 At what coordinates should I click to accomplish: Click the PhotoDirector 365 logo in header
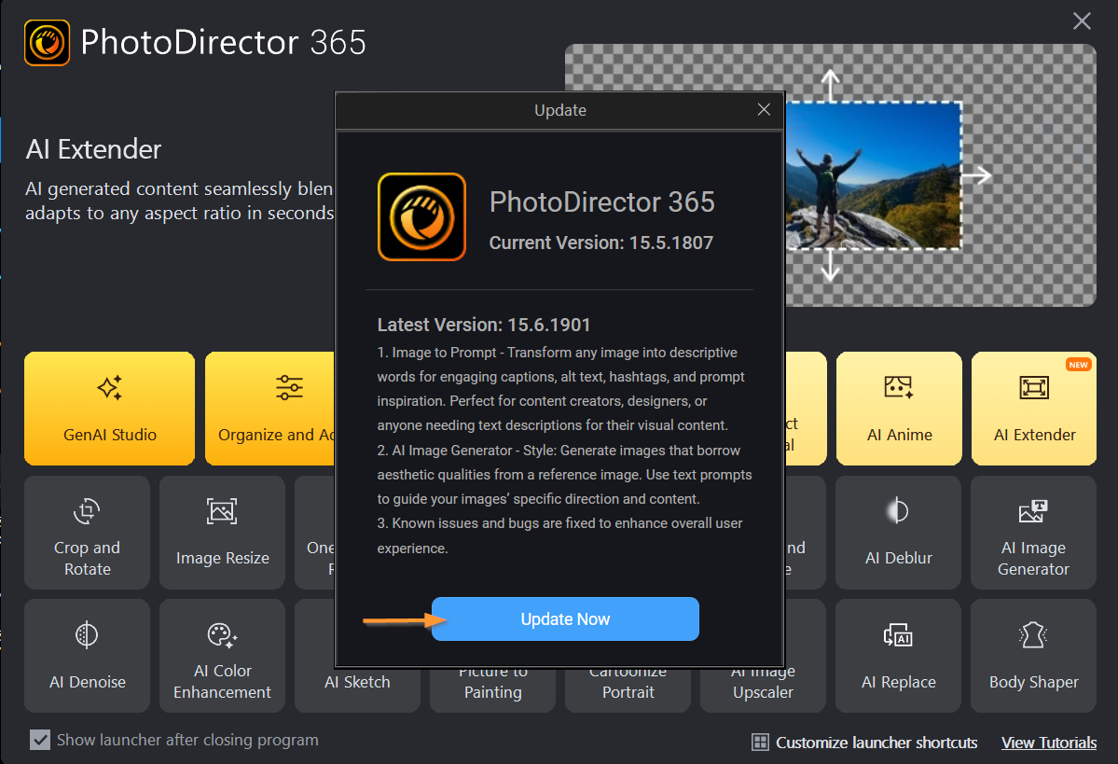[x=47, y=43]
